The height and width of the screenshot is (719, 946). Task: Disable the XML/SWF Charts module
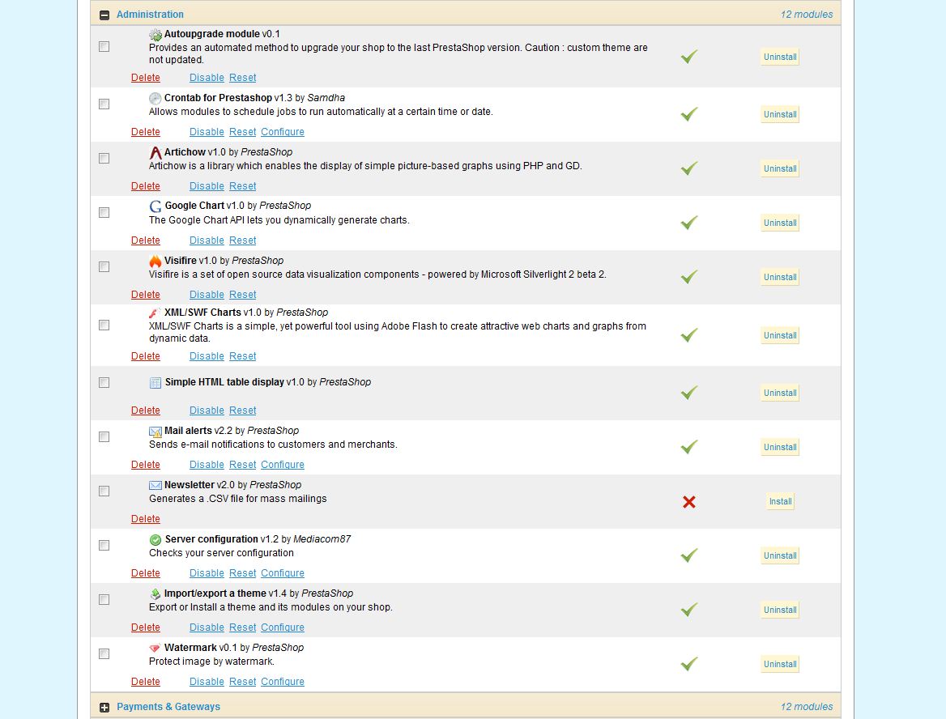point(207,356)
